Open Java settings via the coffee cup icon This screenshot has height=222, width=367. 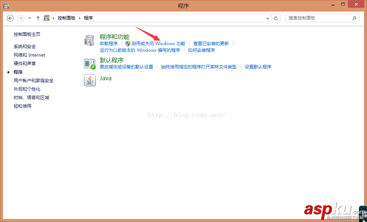tap(89, 80)
